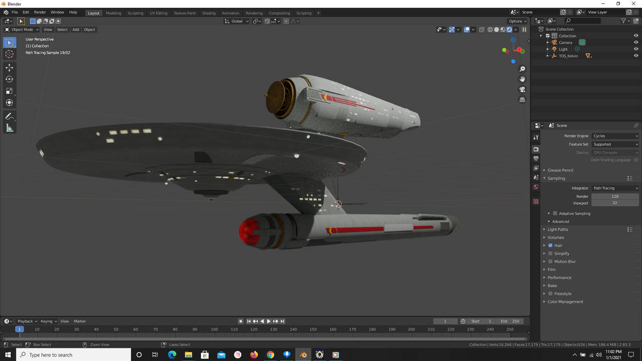642x361 pixels.
Task: Select the Transform tool
Action: point(9,103)
